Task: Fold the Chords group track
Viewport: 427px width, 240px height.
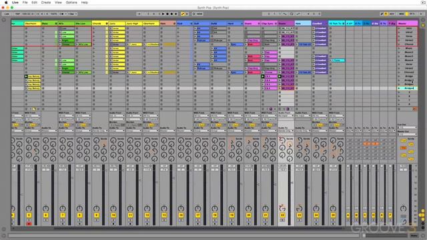Action: [x=107, y=24]
